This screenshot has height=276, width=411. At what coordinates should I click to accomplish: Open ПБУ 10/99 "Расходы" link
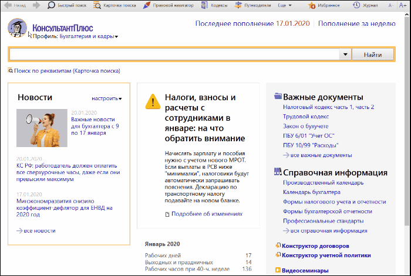[311, 145]
